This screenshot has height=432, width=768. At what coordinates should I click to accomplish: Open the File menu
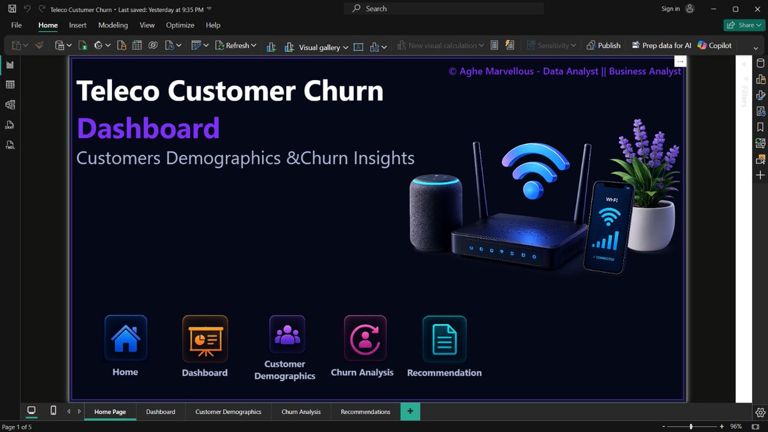(x=17, y=25)
